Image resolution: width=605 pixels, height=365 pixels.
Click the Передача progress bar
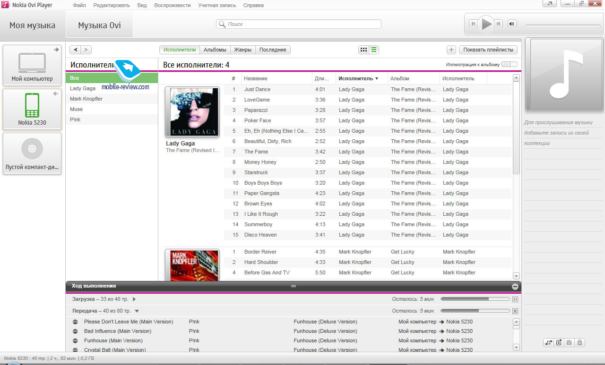click(x=475, y=311)
